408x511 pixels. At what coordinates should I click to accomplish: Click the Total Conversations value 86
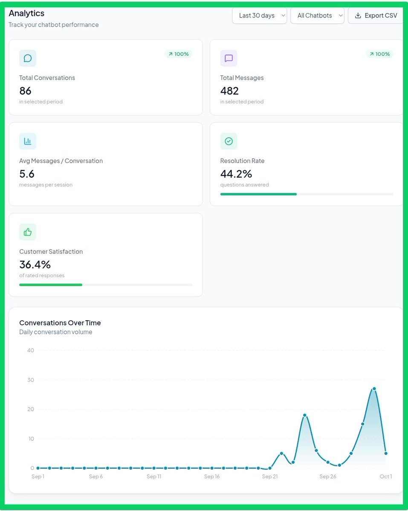pyautogui.click(x=26, y=91)
